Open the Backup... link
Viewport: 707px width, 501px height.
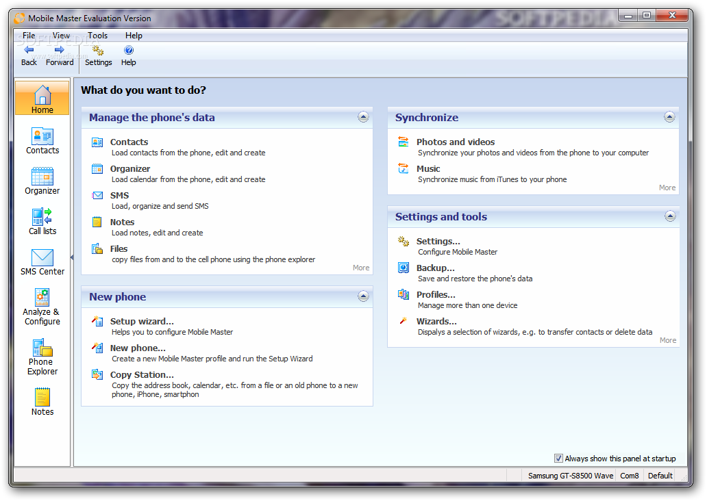435,268
